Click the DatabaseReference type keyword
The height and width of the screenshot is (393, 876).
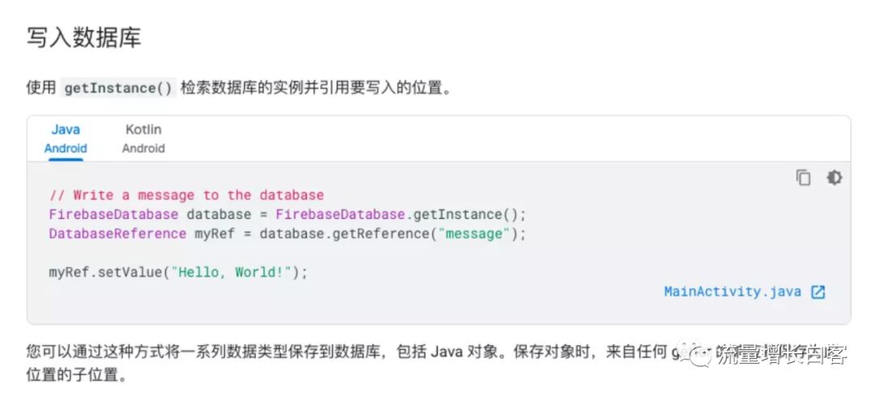click(118, 234)
